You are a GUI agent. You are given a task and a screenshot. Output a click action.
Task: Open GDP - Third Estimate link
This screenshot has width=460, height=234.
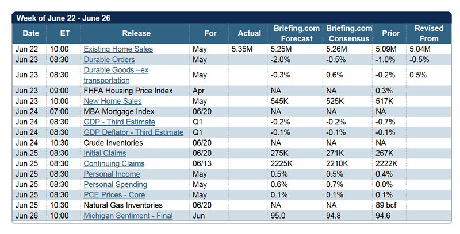click(119, 122)
